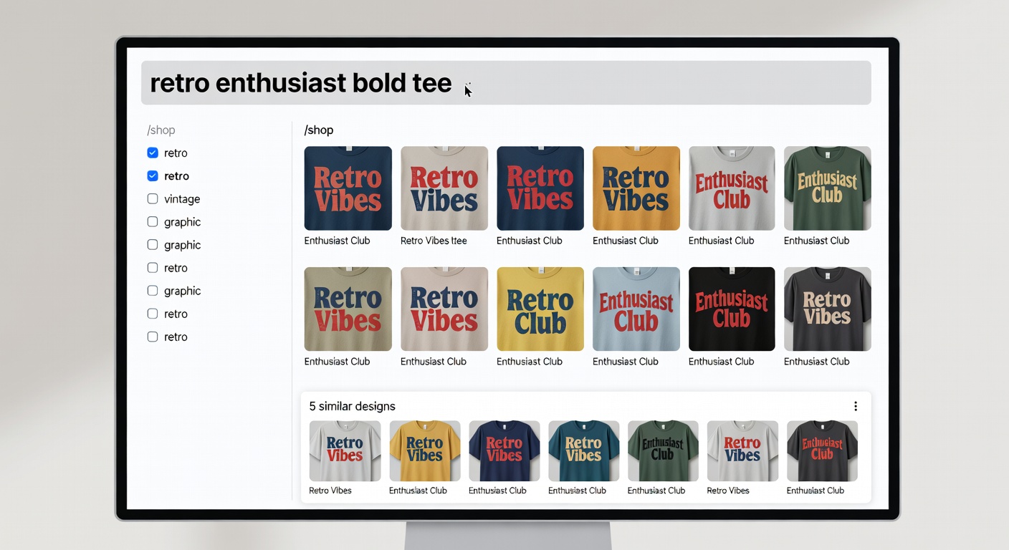Check the second graphic filter in the sidebar
Viewport: 1009px width, 550px height.
pos(153,244)
